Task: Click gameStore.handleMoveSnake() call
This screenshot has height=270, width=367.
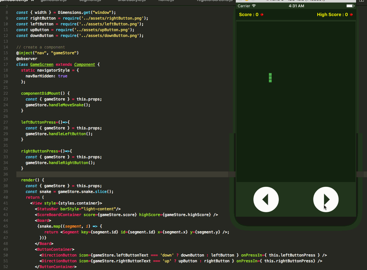Action: pos(58,105)
